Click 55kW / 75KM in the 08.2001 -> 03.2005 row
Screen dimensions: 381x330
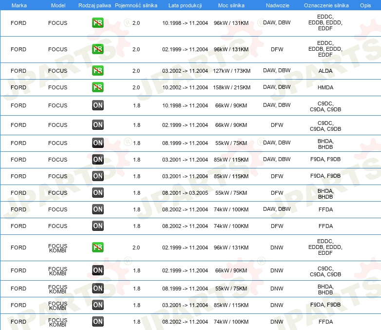tap(231, 193)
